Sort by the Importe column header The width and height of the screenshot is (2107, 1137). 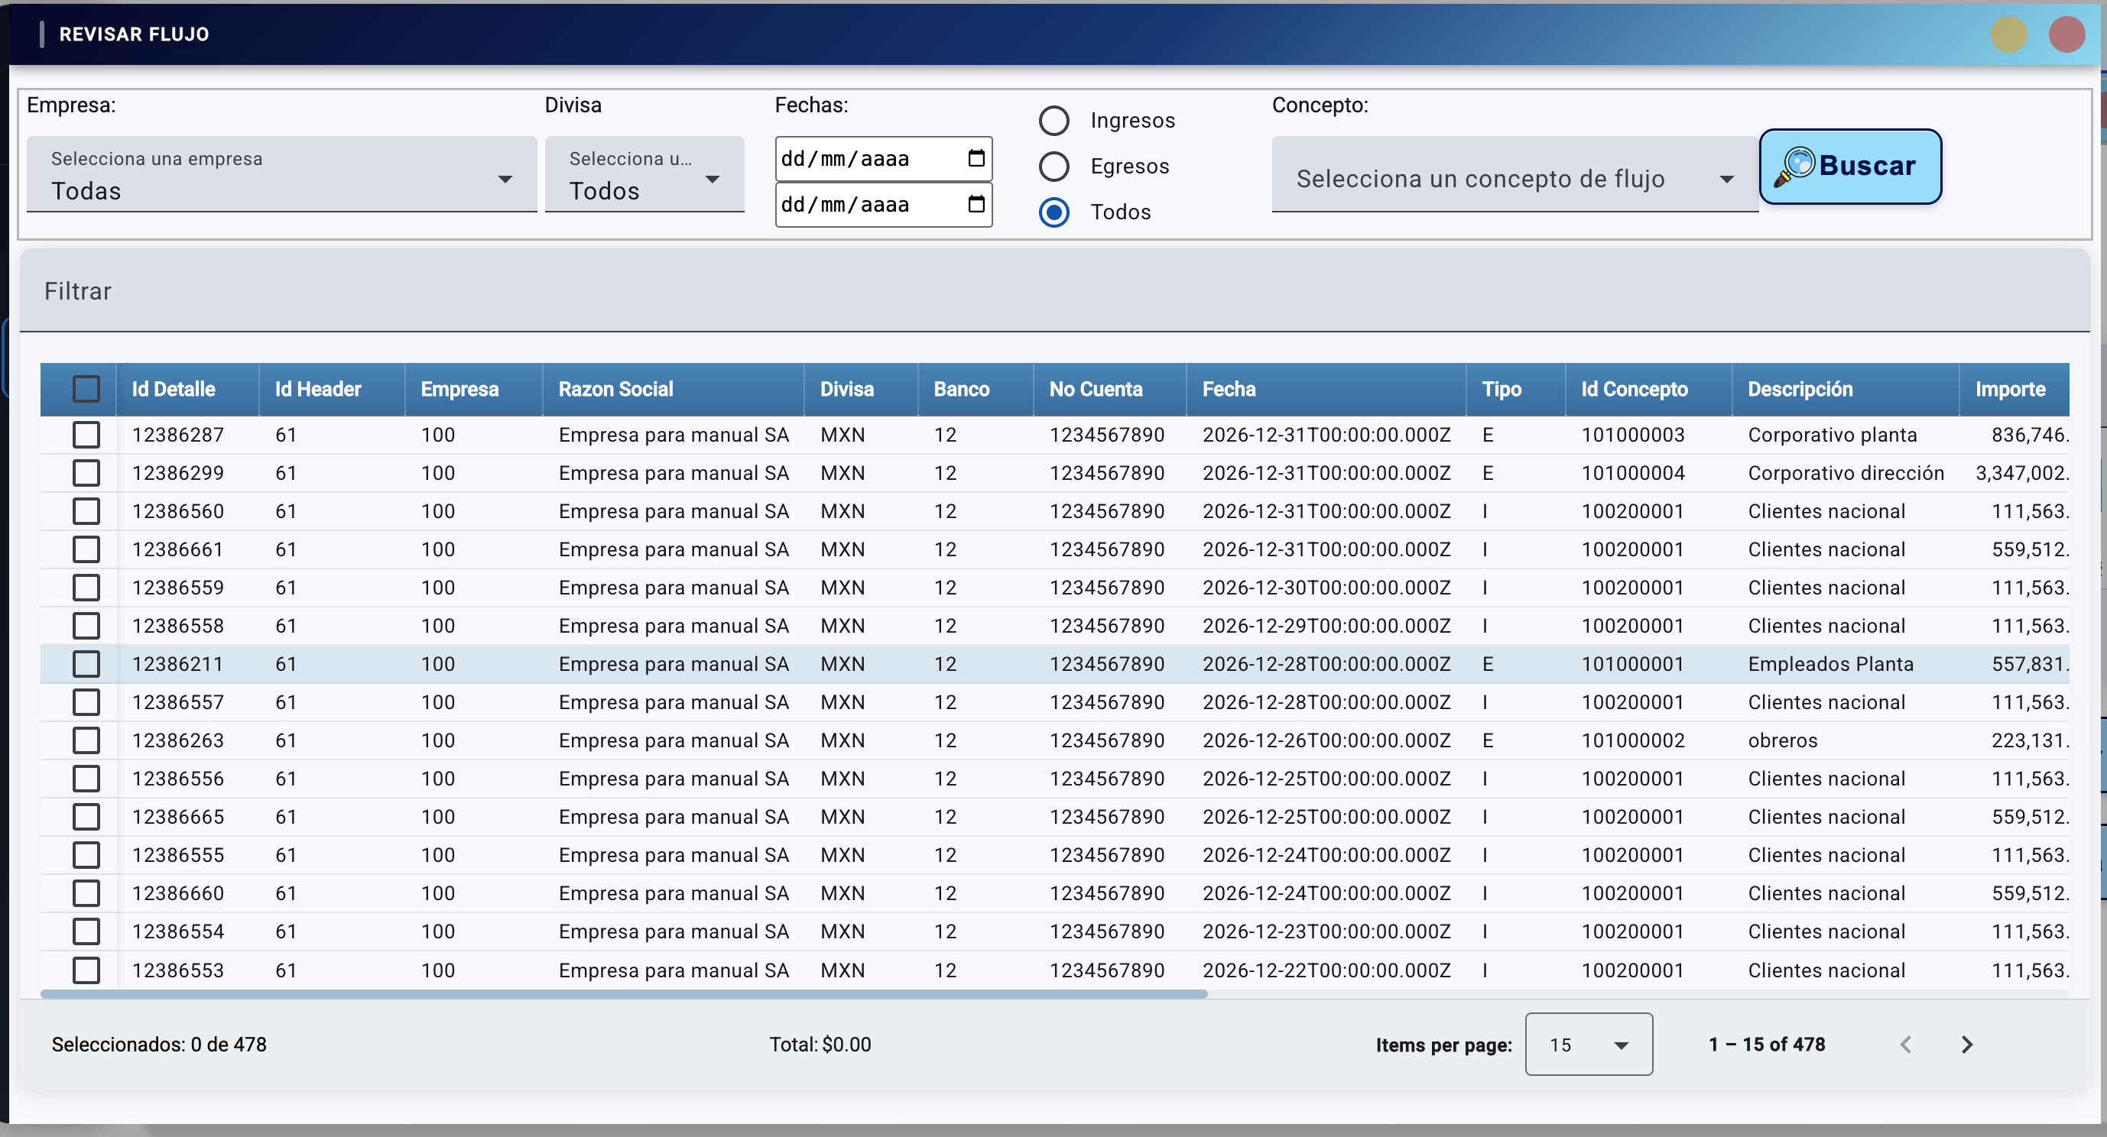point(2009,389)
